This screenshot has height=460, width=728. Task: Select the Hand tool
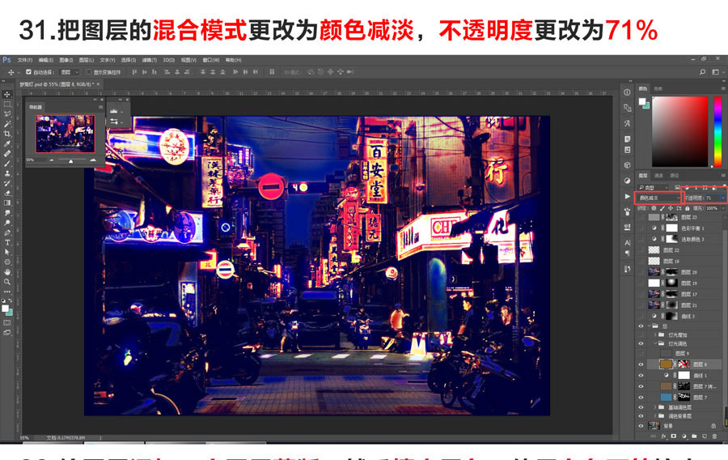(7, 272)
